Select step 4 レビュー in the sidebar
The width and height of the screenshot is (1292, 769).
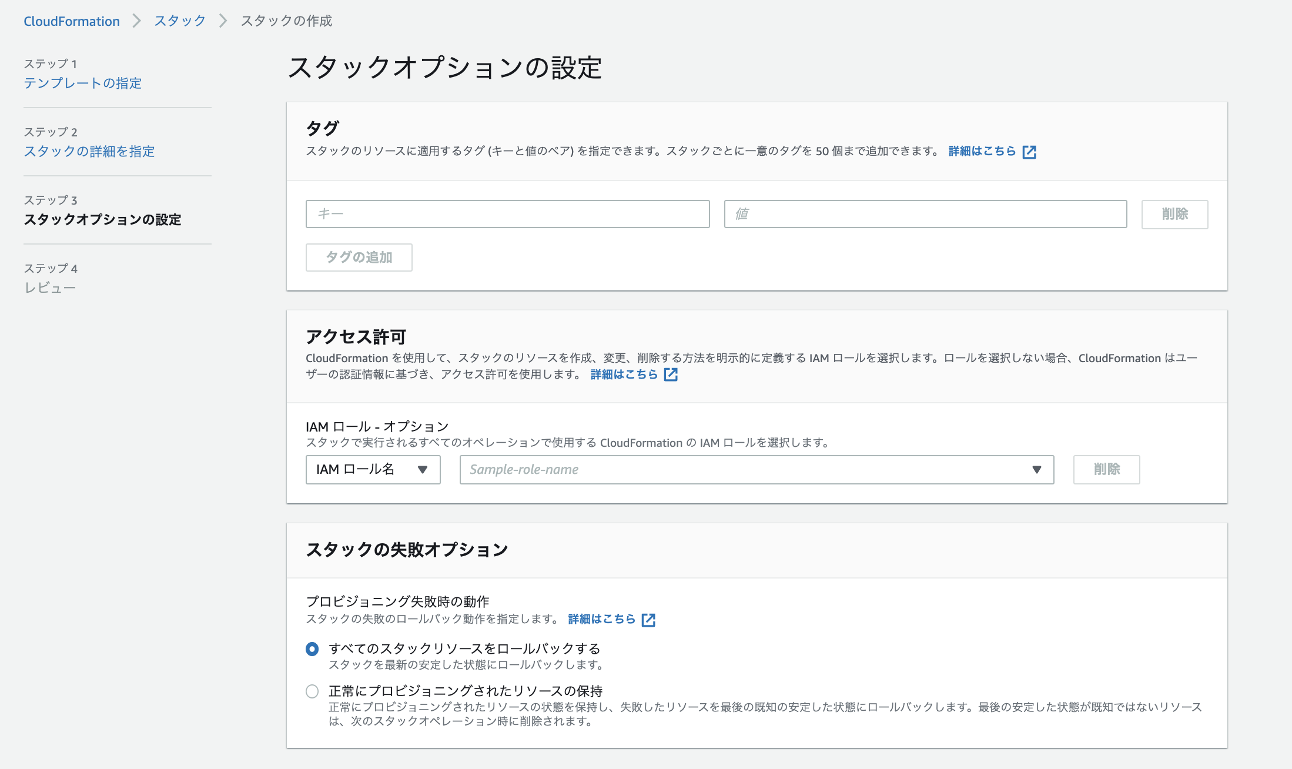click(x=50, y=287)
